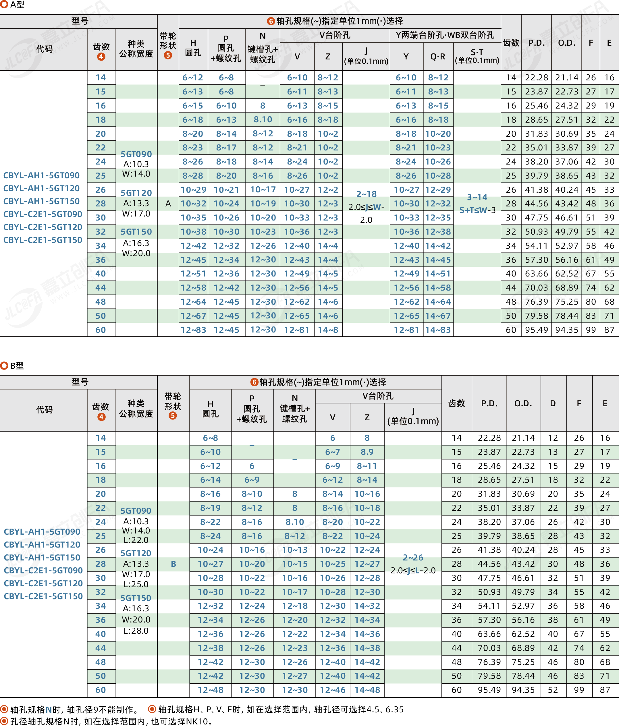The height and width of the screenshot is (727, 619).
Task: Click the numbered 4 badge under B型 齿数
Action: tap(101, 417)
